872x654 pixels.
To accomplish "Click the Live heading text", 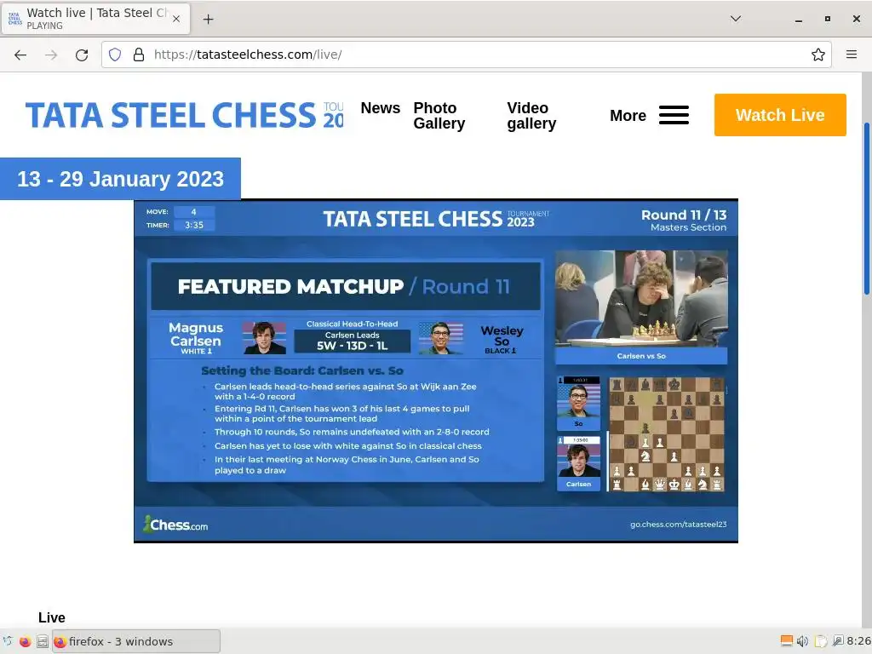I will point(52,617).
